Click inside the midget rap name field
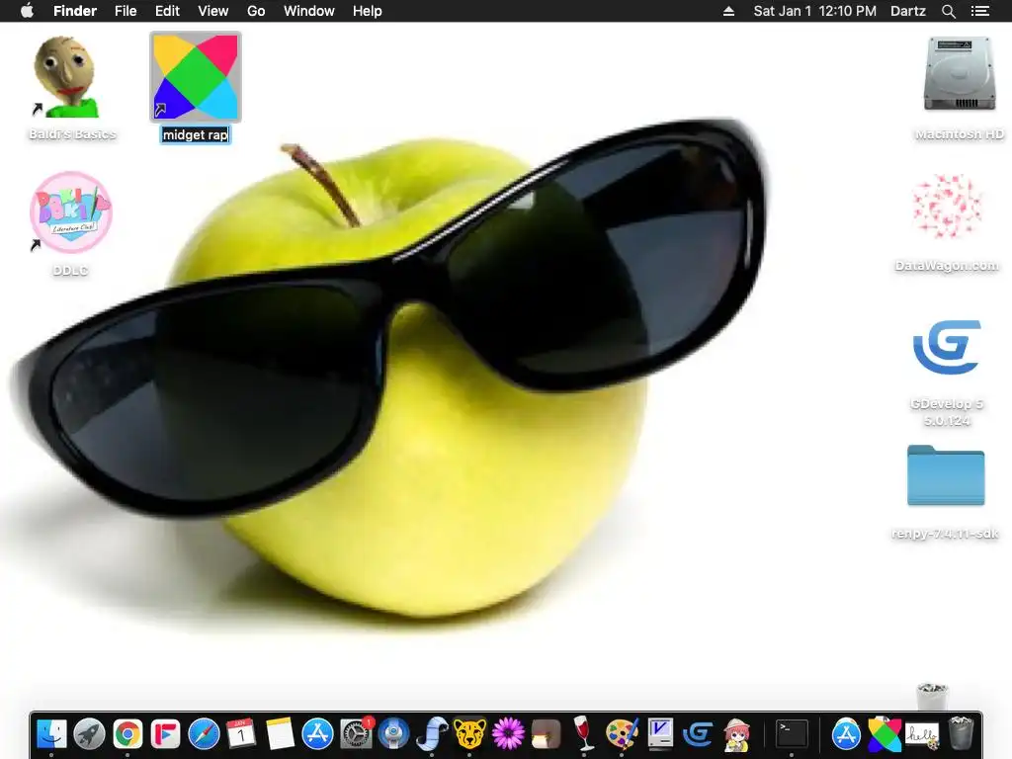 click(195, 134)
